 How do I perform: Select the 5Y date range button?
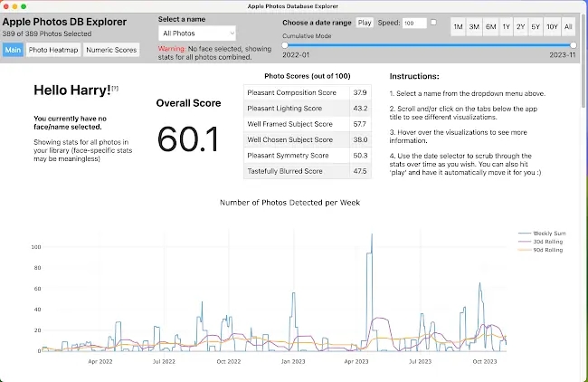pos(536,27)
